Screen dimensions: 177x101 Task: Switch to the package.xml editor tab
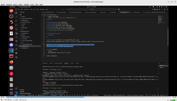136,12
